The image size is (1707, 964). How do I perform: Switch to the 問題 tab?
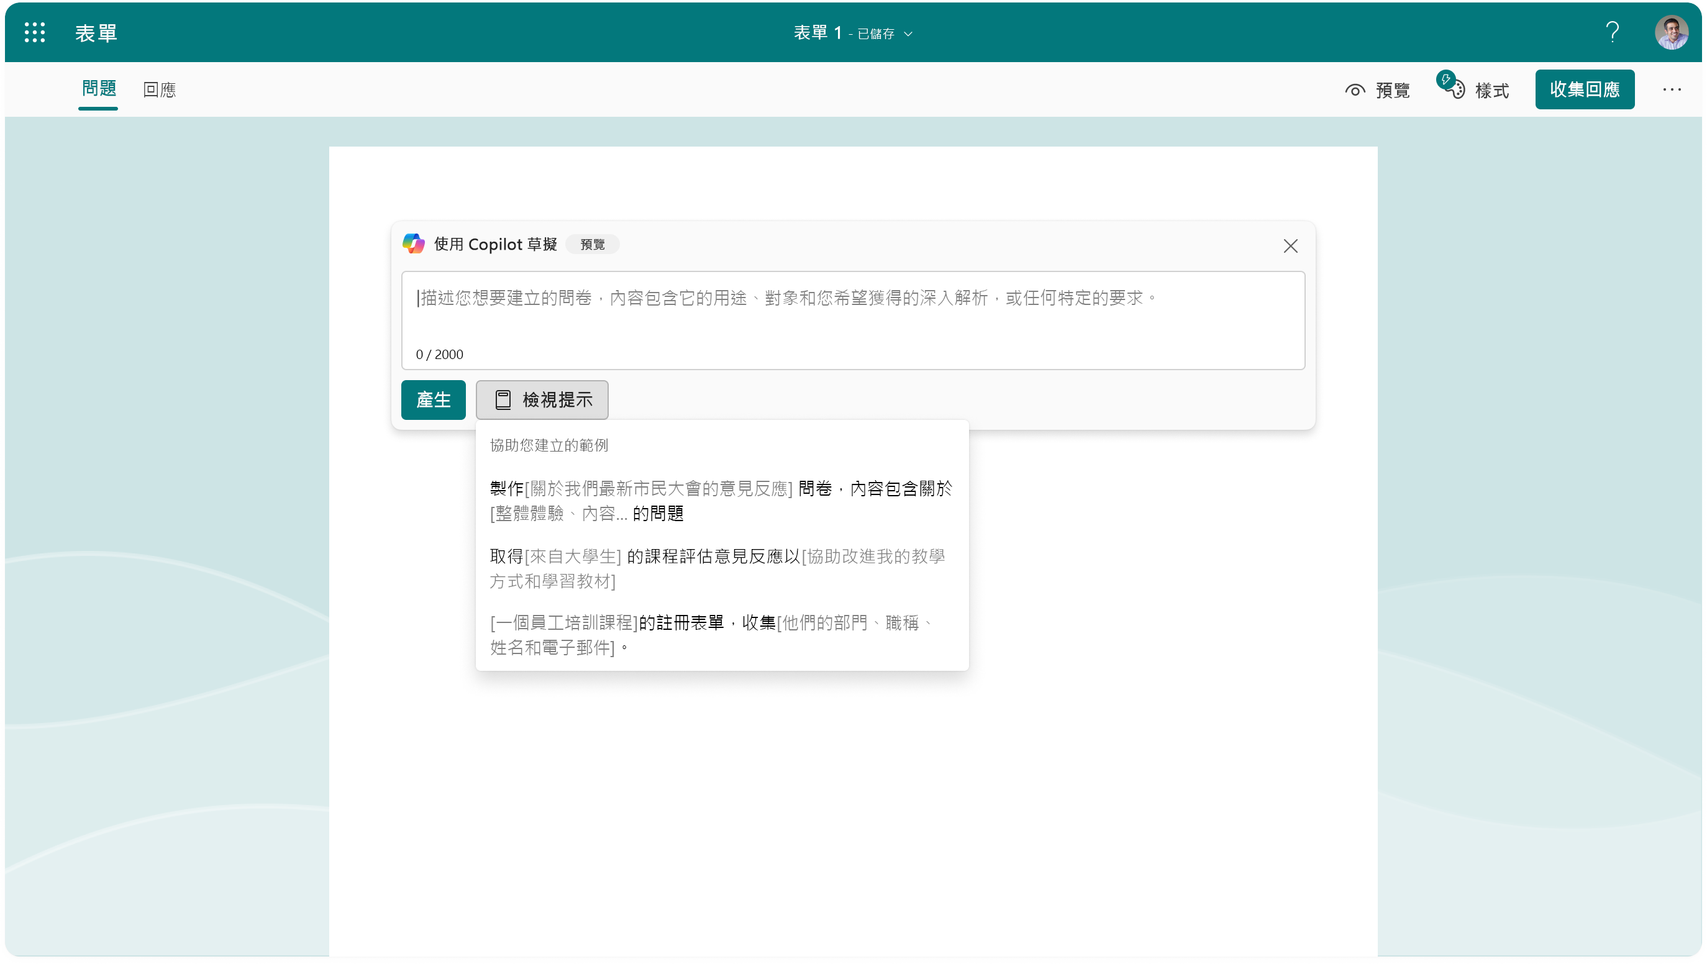point(99,89)
